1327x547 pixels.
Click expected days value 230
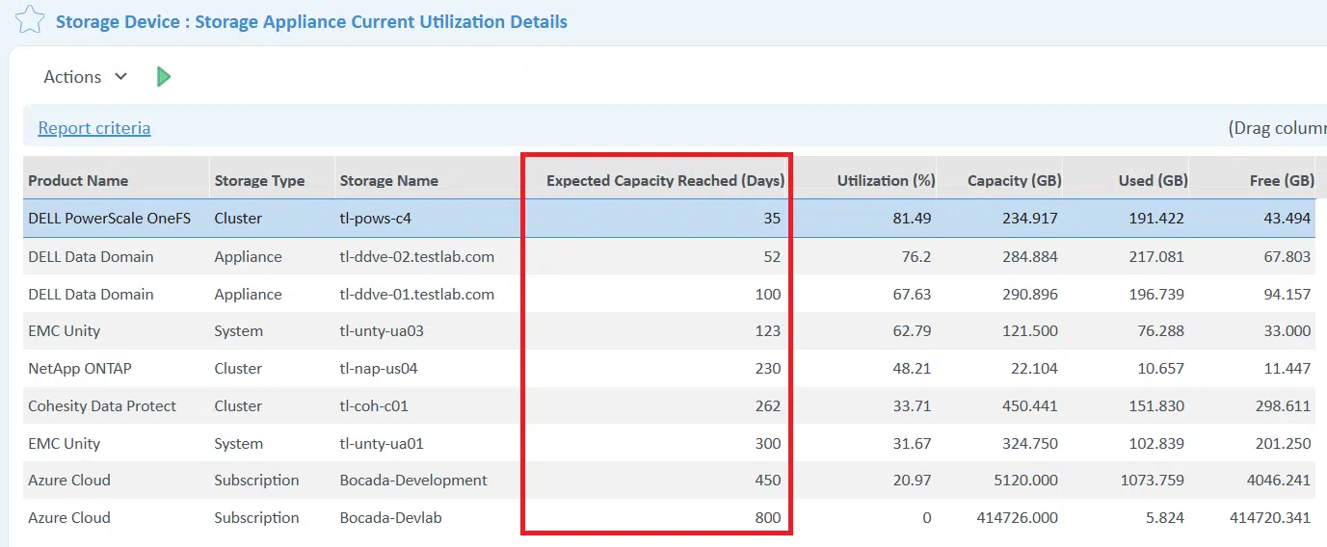[x=768, y=369]
